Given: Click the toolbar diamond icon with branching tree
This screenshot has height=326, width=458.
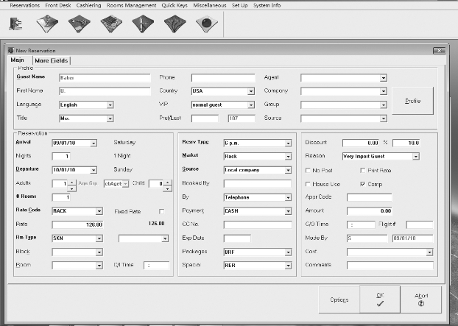Looking at the screenshot, I should 174,24.
